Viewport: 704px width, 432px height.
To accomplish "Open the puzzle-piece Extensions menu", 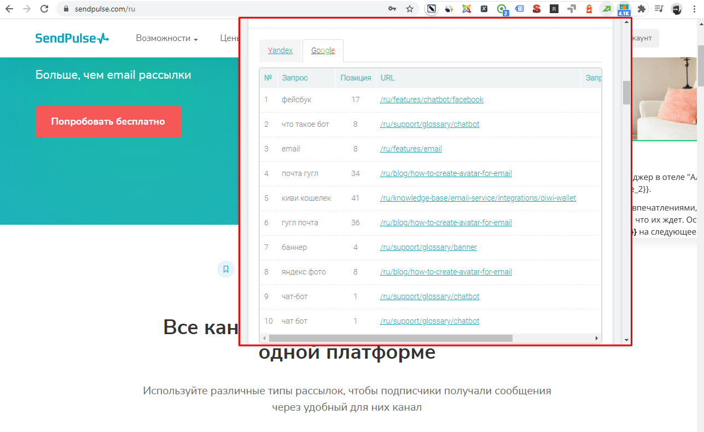I will pyautogui.click(x=642, y=9).
